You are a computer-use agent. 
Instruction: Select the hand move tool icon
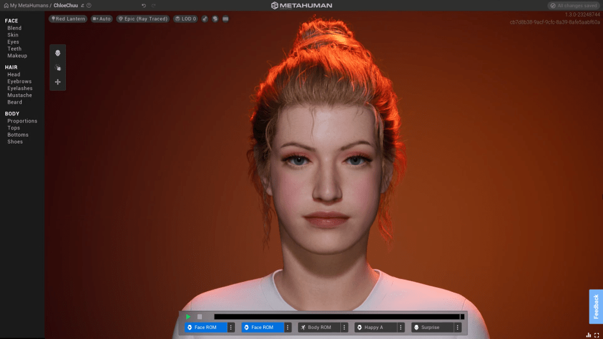click(x=58, y=68)
